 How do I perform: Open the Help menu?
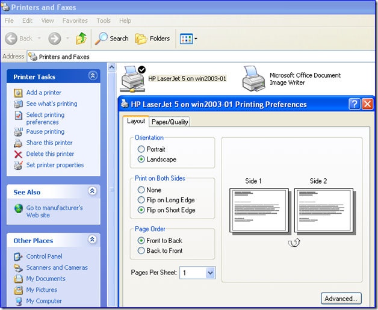pyautogui.click(x=125, y=20)
